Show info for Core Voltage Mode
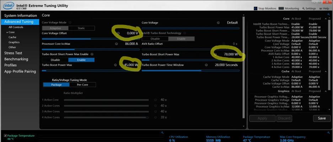Viewport: 333px width, 142px height. point(70,22)
